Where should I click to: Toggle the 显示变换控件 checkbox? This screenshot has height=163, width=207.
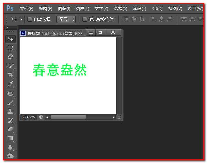point(85,20)
